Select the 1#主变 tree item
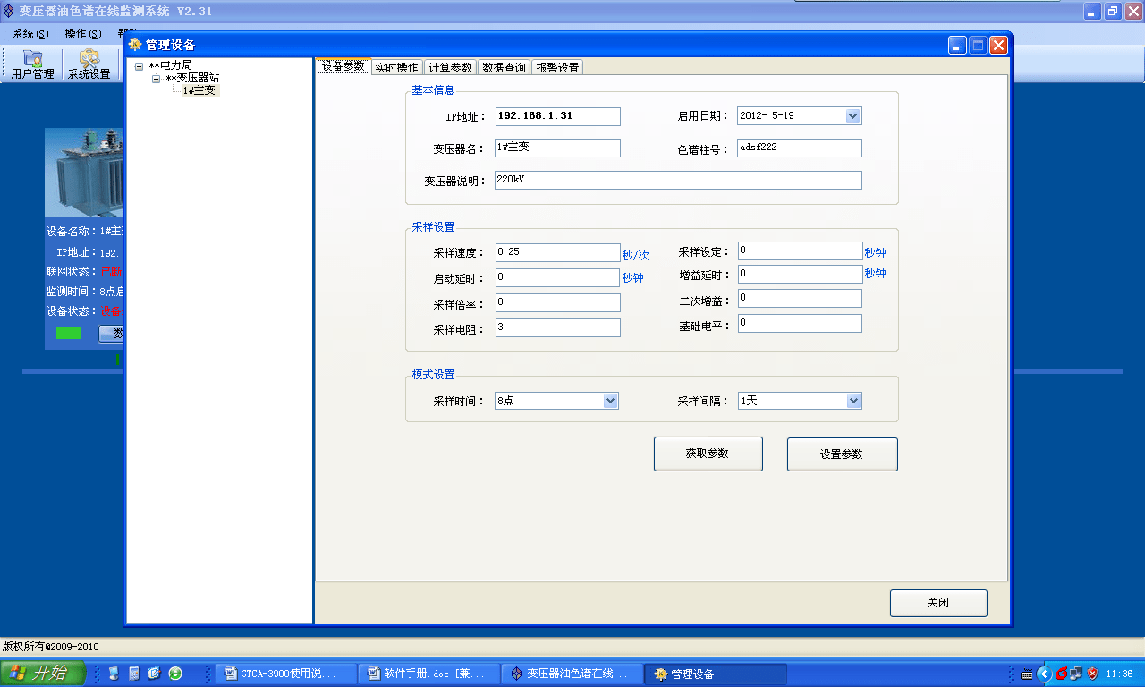Viewport: 1145px width, 687px height. pos(199,90)
